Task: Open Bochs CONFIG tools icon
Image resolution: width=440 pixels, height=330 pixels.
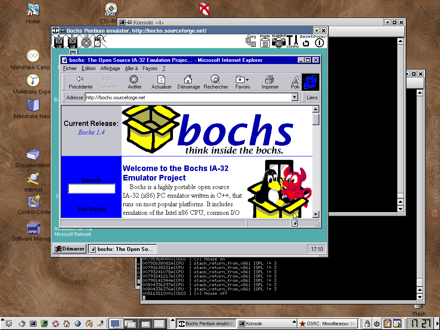Action: 292,41
